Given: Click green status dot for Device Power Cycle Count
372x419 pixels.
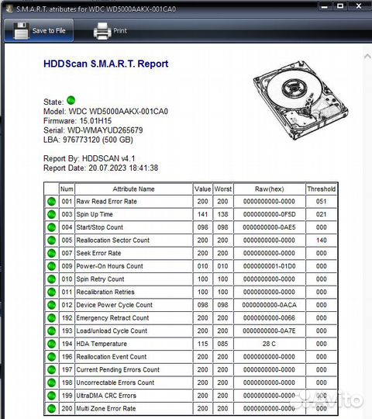Looking at the screenshot, I should click(51, 305).
